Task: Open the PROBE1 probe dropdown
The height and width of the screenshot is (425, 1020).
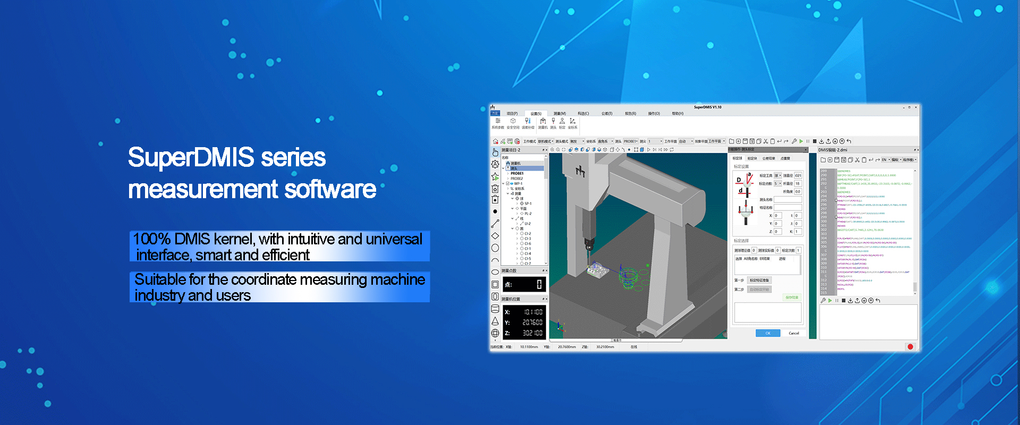Action: coord(631,141)
